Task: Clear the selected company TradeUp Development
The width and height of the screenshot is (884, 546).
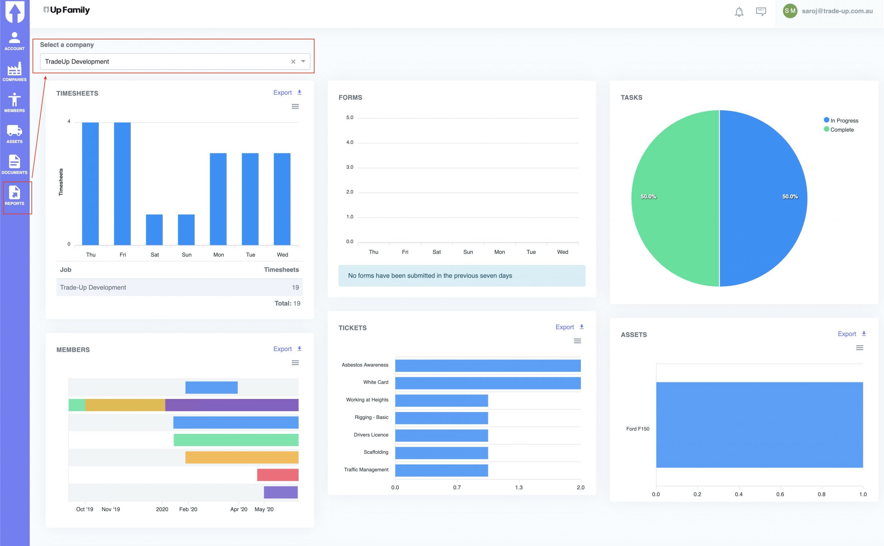Action: 293,62
